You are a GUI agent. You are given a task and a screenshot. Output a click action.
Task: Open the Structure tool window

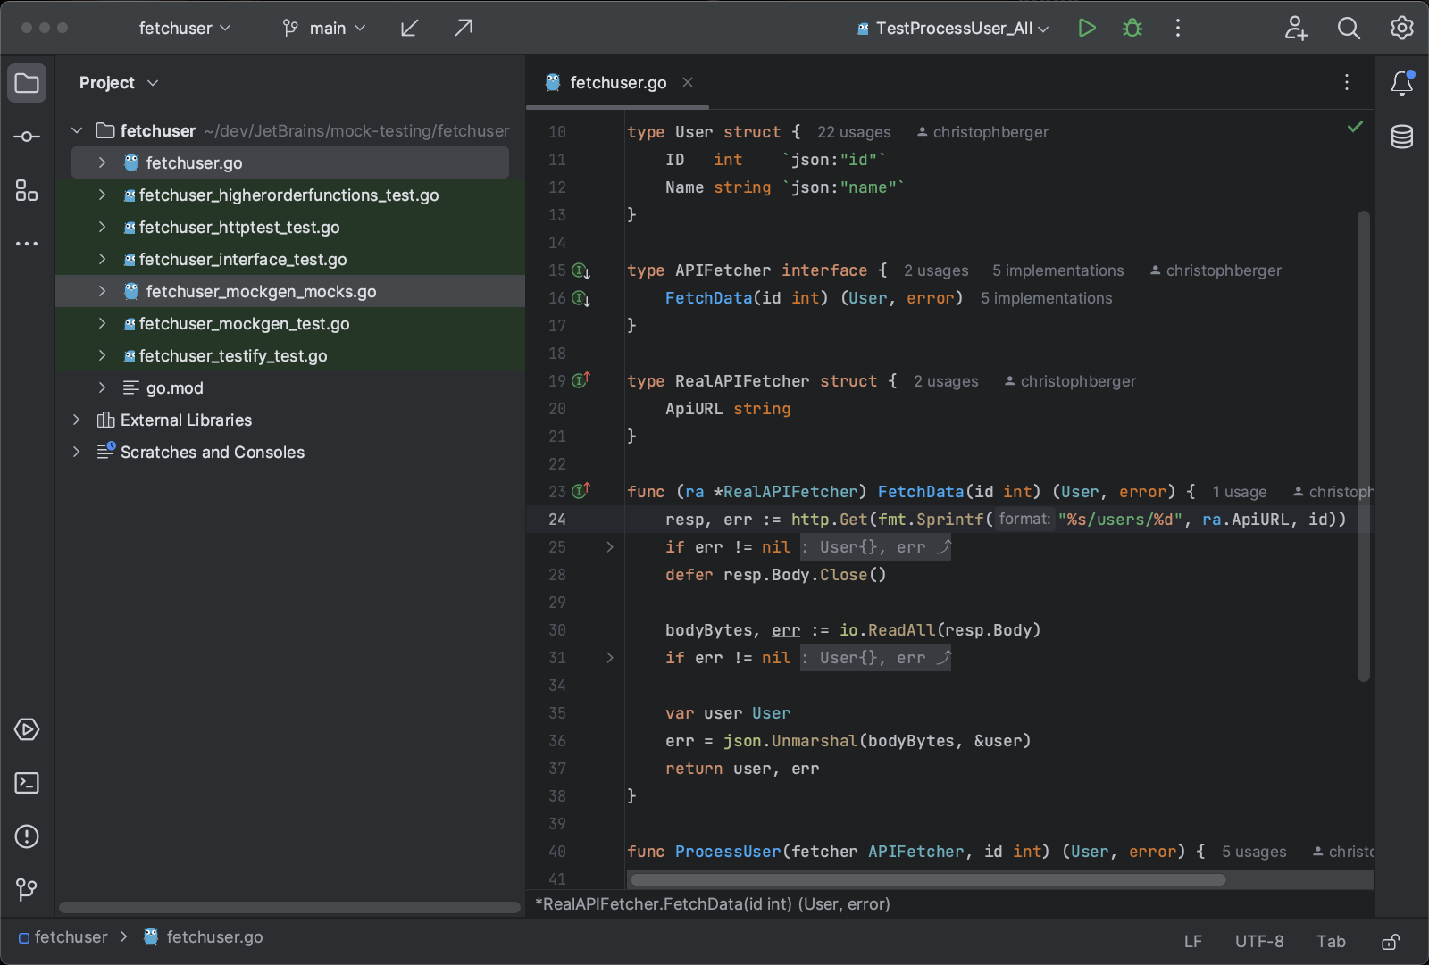pos(27,190)
